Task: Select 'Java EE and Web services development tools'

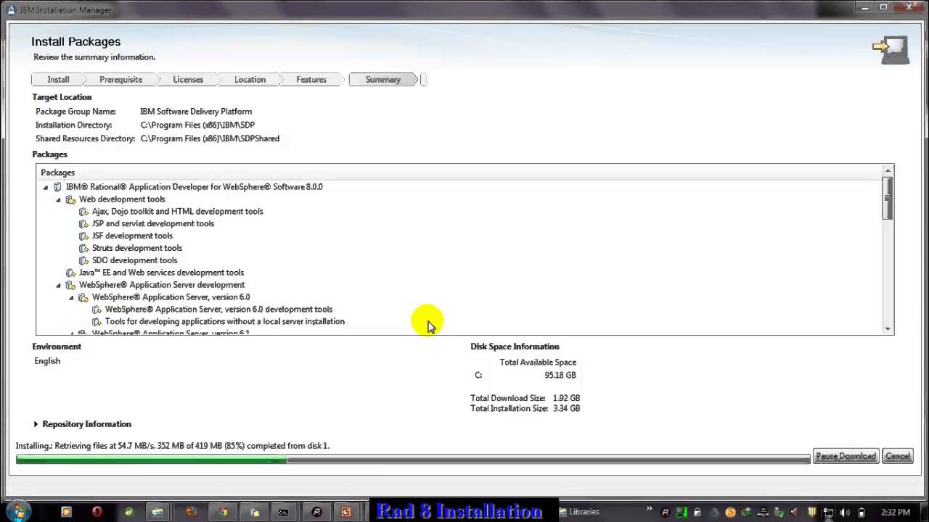Action: point(161,273)
